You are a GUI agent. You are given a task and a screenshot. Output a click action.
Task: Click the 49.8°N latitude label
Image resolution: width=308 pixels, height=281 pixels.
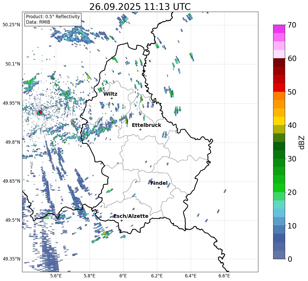(x=13, y=142)
